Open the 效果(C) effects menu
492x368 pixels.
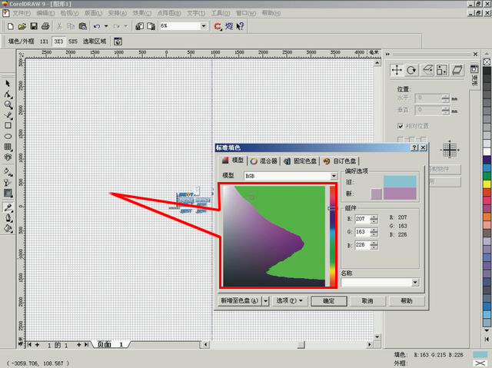tap(141, 13)
